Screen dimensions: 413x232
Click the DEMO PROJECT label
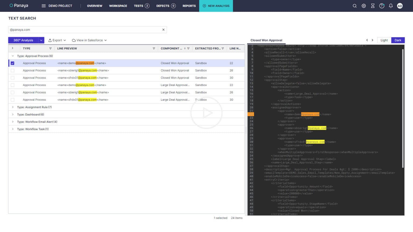pyautogui.click(x=60, y=6)
